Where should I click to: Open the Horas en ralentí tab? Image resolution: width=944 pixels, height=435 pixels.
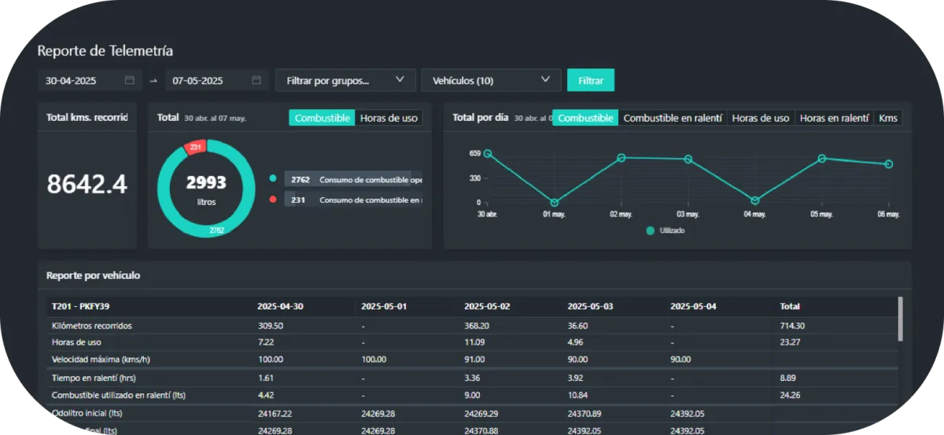click(834, 118)
